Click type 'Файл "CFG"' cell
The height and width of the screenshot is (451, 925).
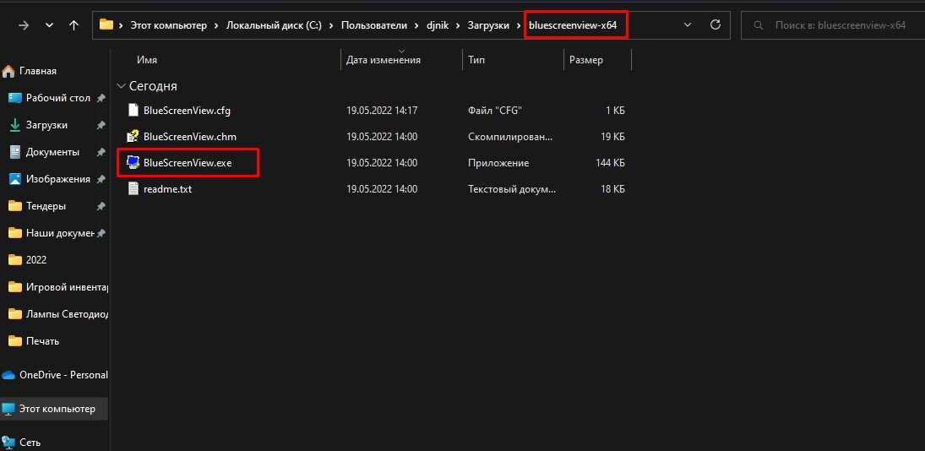click(495, 111)
